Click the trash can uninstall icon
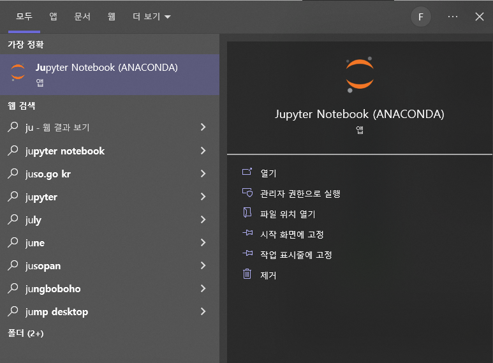Viewport: 493px width, 363px height. (247, 274)
